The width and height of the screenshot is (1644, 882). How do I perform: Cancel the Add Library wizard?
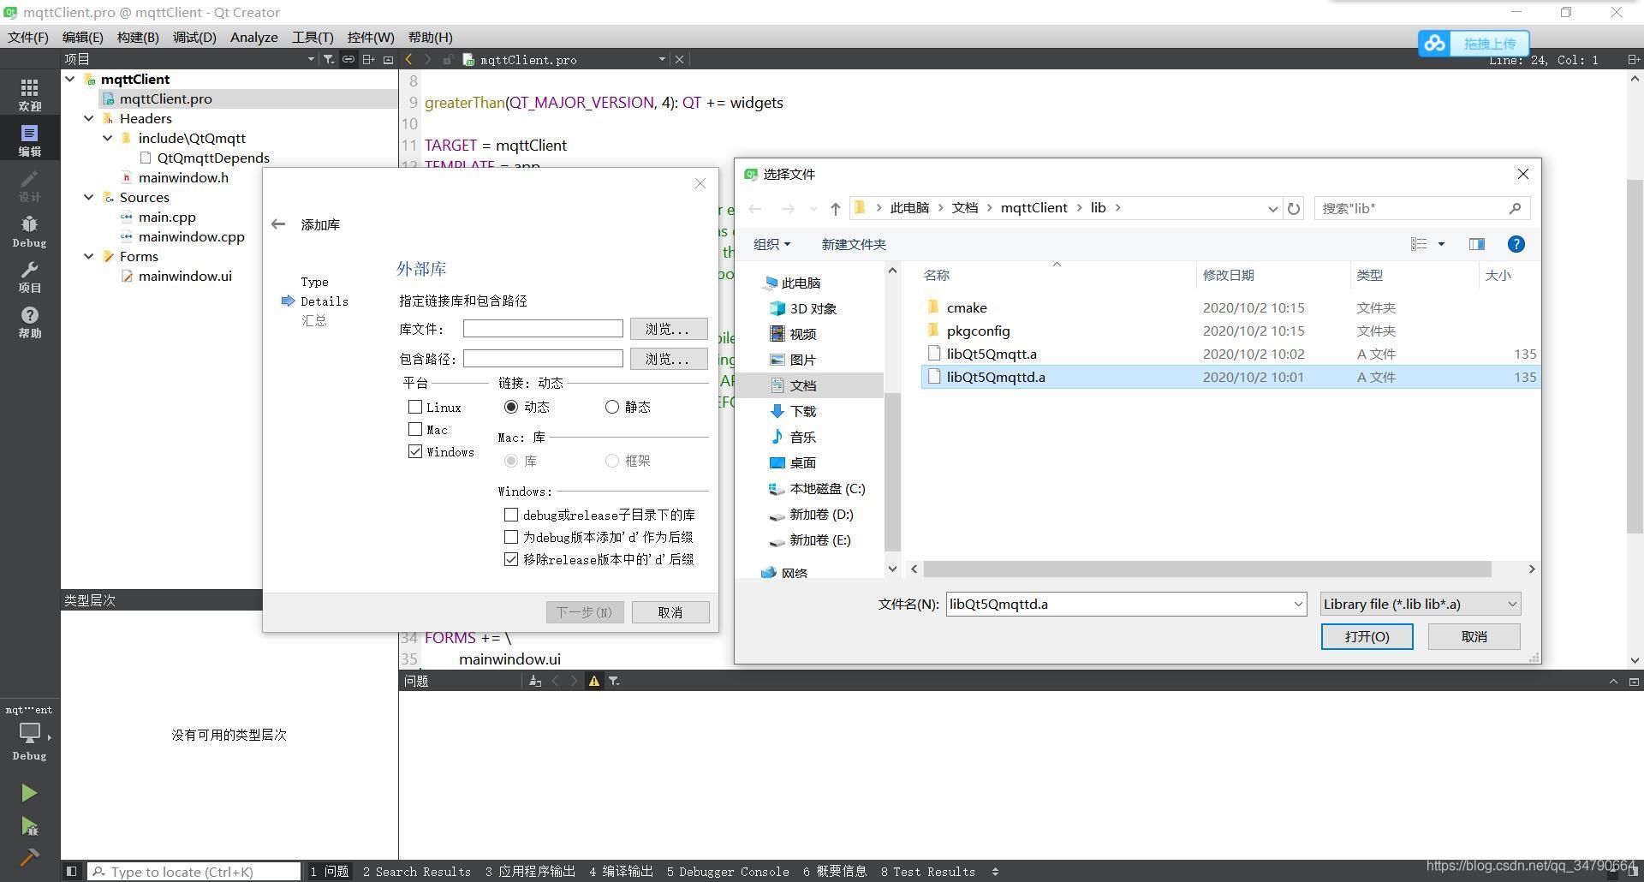click(x=670, y=612)
